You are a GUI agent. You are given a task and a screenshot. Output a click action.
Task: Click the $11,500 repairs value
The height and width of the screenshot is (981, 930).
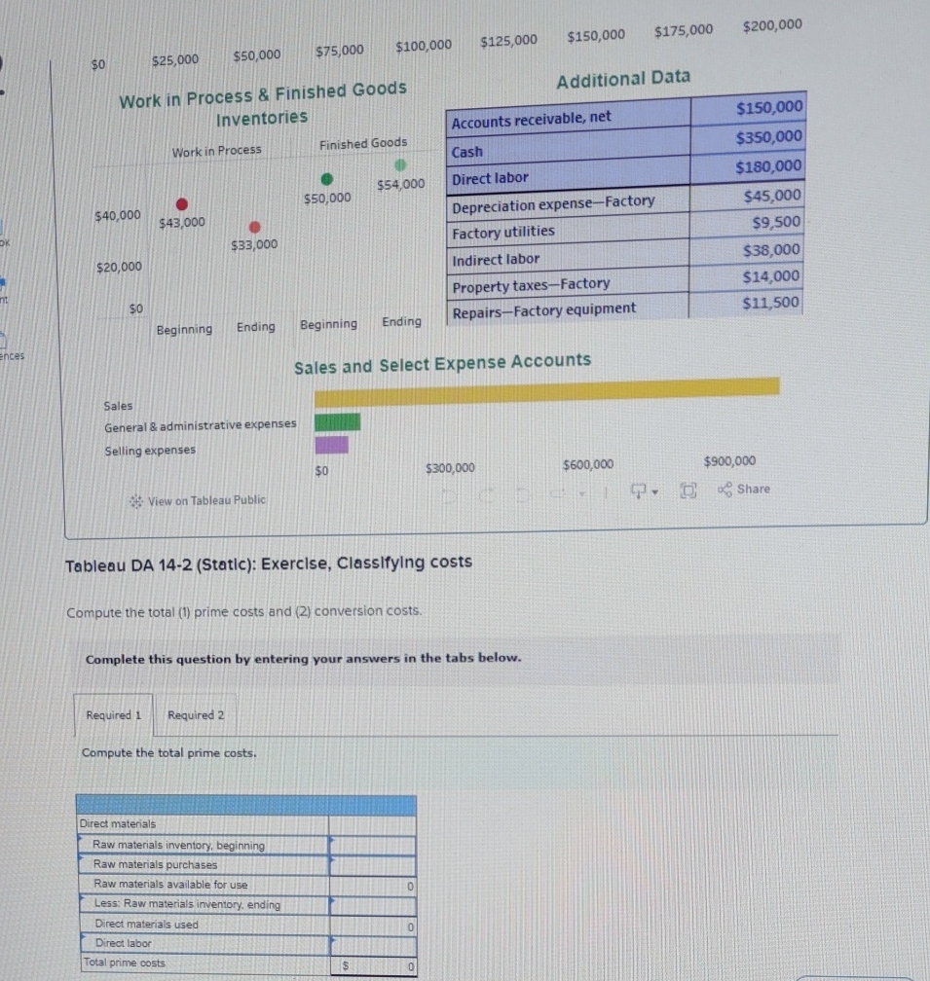pyautogui.click(x=770, y=303)
